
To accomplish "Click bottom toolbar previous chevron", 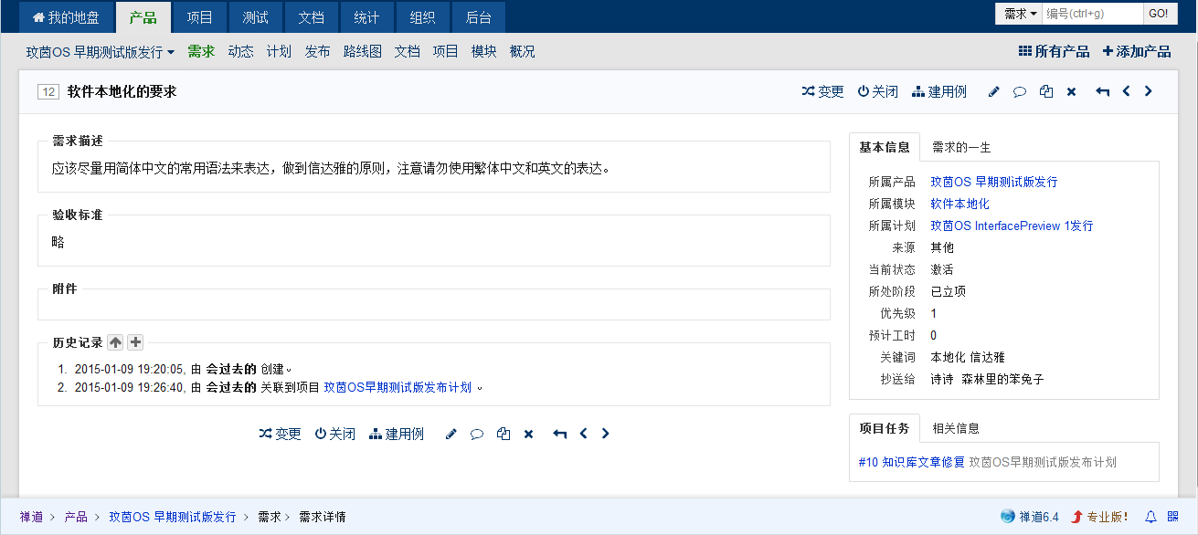I will click(x=583, y=435).
